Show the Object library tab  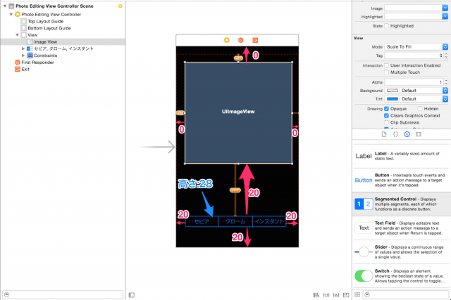[x=407, y=134]
